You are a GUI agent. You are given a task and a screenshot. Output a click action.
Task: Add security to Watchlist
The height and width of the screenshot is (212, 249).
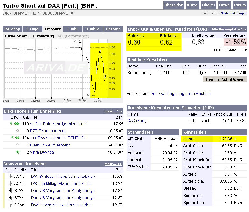(x=228, y=13)
